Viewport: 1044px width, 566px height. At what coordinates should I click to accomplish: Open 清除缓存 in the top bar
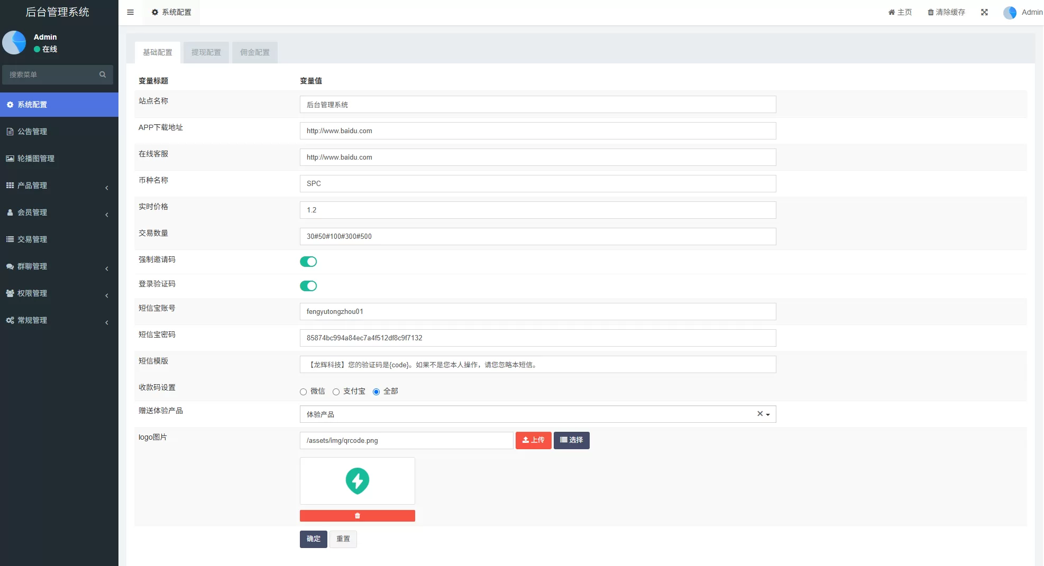pos(946,12)
